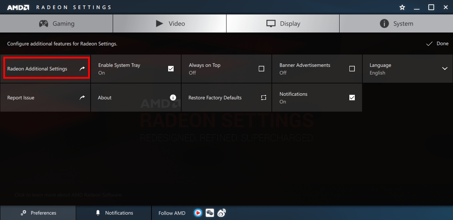Switch to the Video tab
This screenshot has width=453, height=220.
[170, 23]
